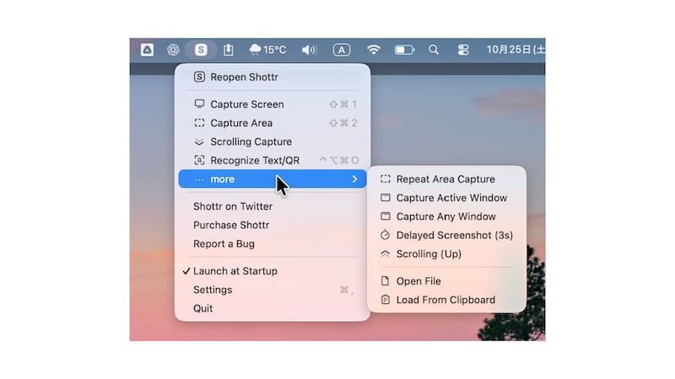Select Recognize Text/QR option

click(x=254, y=160)
